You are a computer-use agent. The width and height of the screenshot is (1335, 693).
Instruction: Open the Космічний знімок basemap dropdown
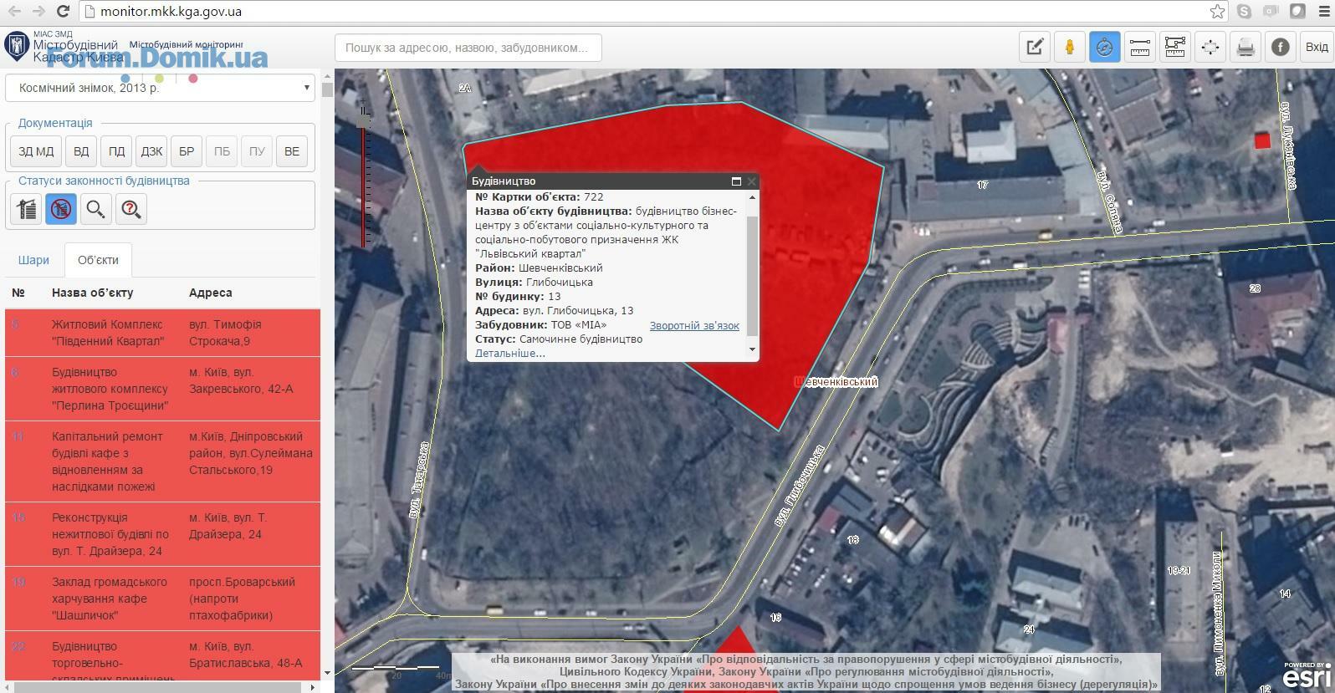[160, 87]
